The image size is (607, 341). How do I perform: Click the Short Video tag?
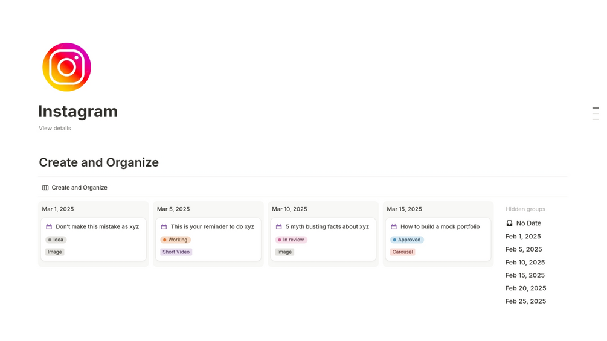(176, 252)
